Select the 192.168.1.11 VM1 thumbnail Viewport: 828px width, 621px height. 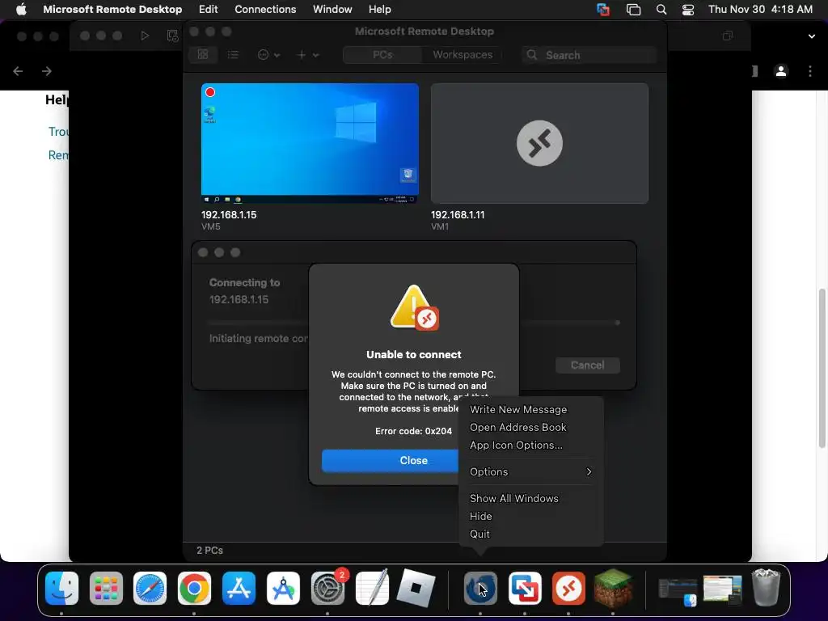[539, 143]
